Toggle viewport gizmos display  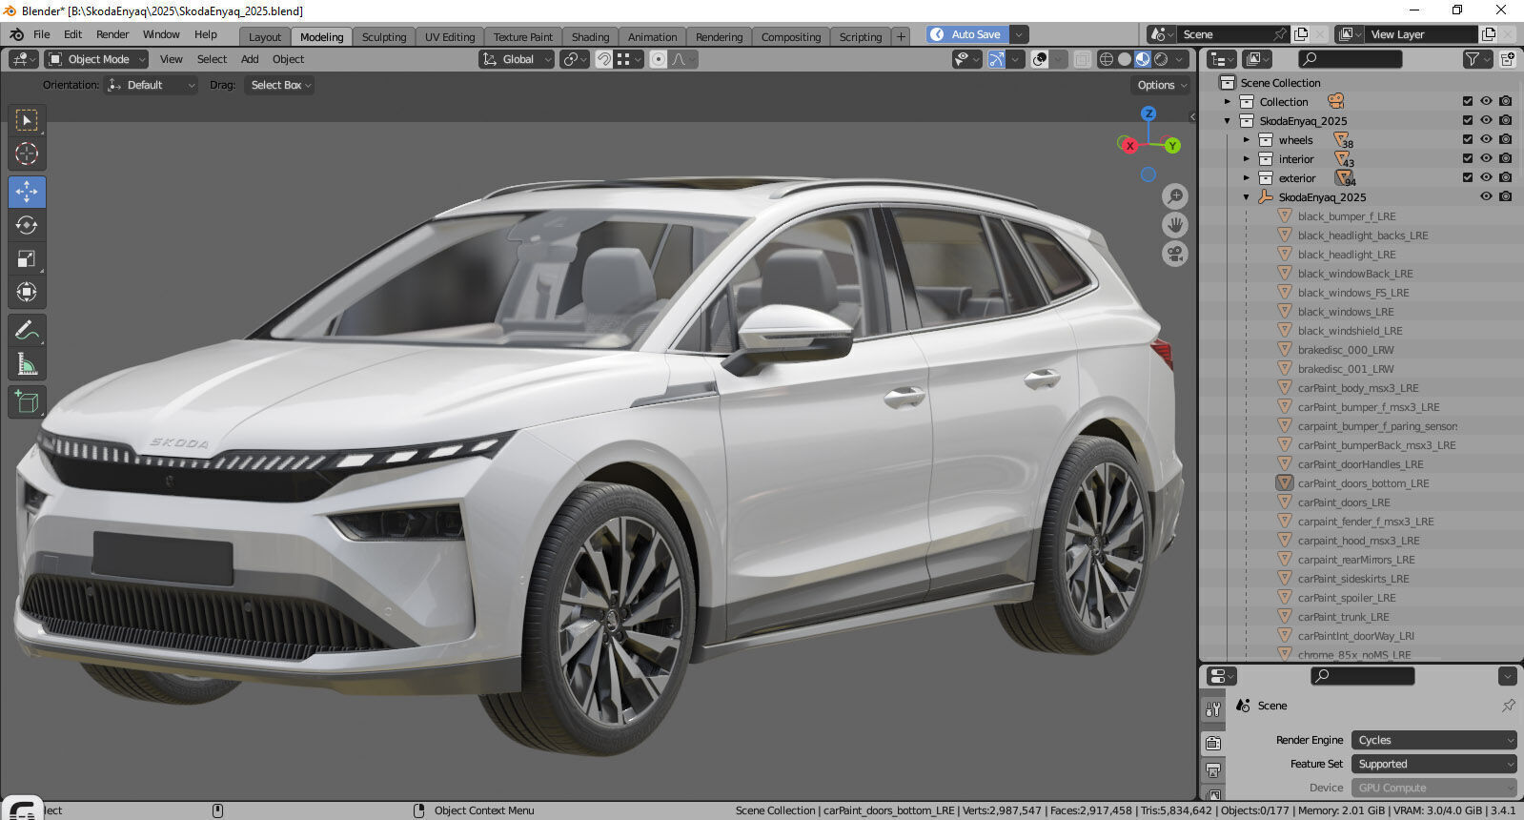pyautogui.click(x=996, y=59)
